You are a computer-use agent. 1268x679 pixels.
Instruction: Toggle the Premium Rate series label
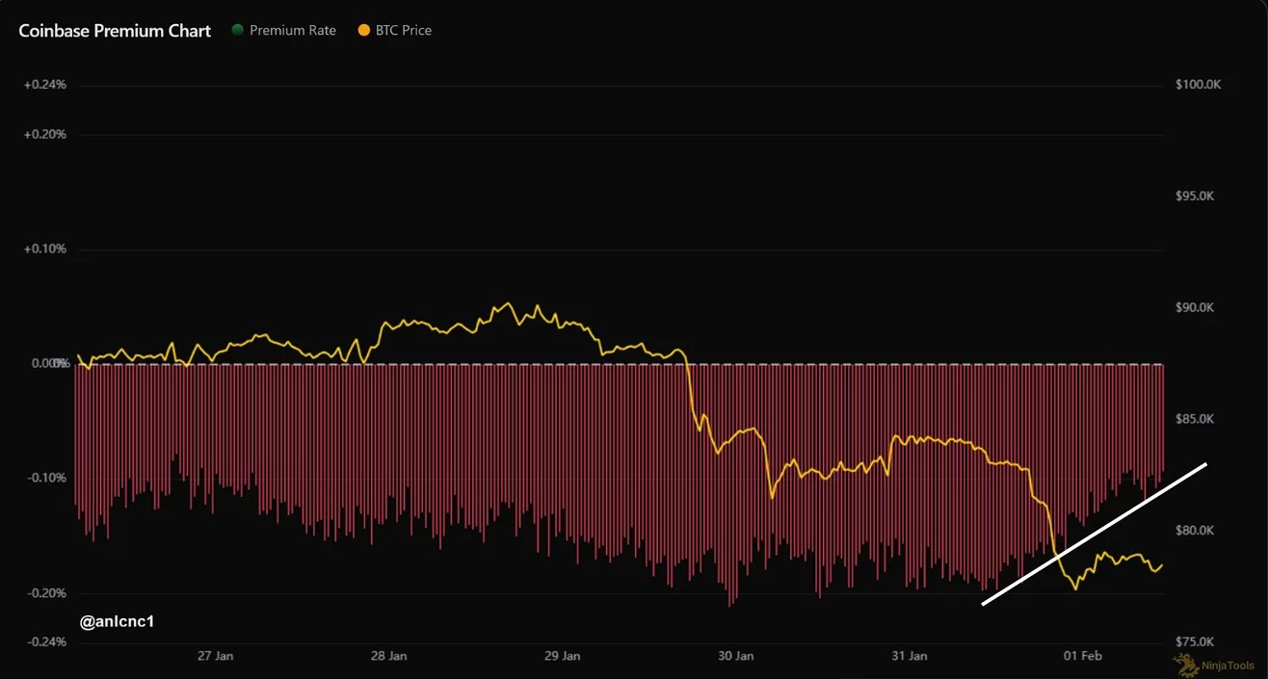(x=293, y=31)
